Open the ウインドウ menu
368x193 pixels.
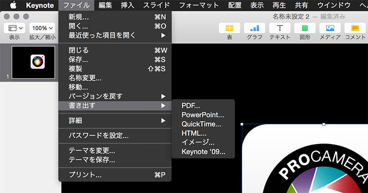tap(334, 5)
